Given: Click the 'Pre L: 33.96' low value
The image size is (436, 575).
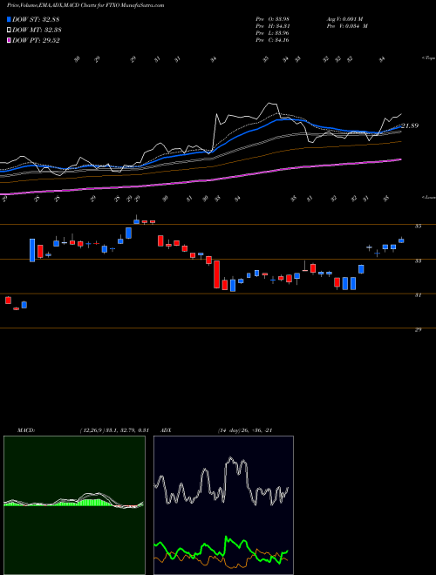Looking at the screenshot, I should [272, 33].
